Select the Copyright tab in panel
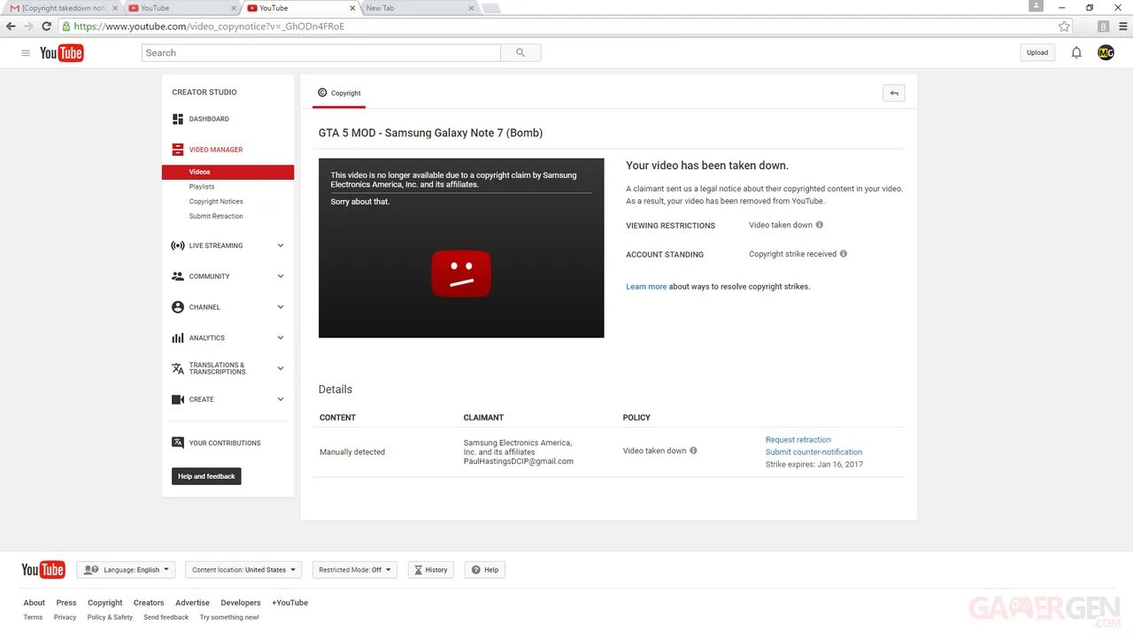Screen dimensions: 1133x640 [339, 93]
